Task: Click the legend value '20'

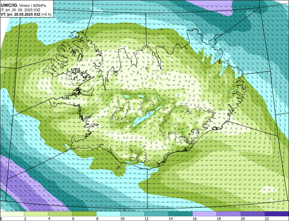Action: (243, 219)
